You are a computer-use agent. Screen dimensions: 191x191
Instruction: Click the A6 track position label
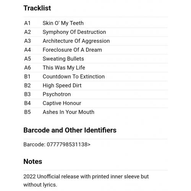point(28,68)
